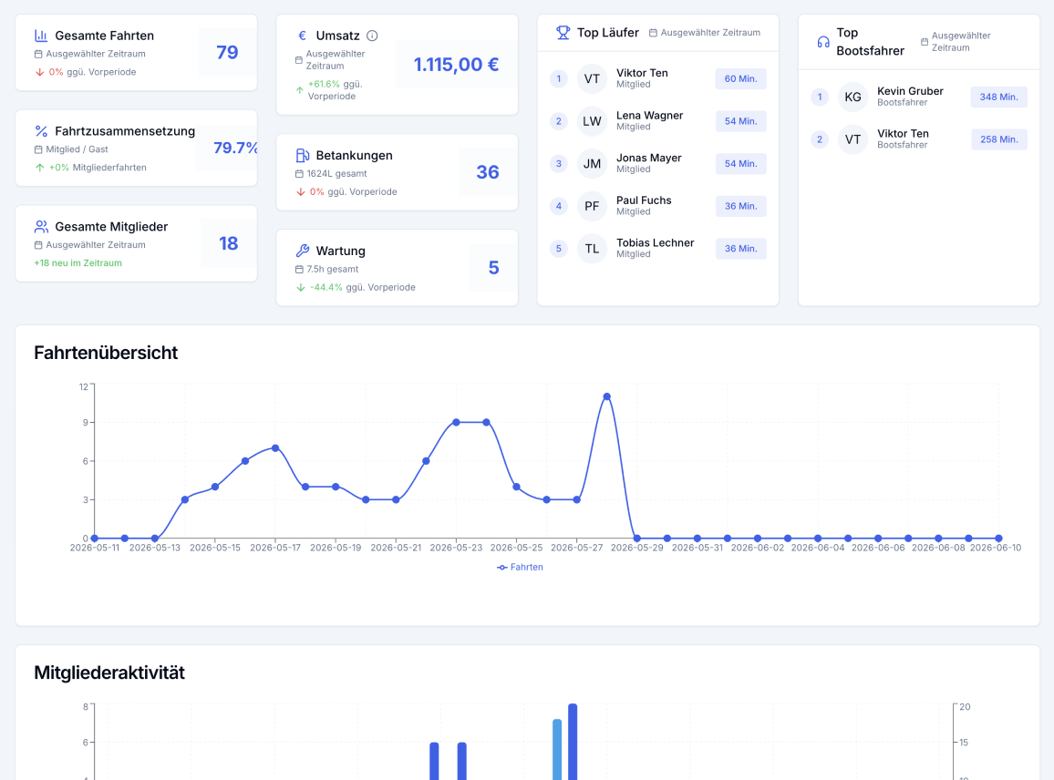Click the wrench icon beside Wartung
Viewport: 1054px width, 780px height.
303,251
